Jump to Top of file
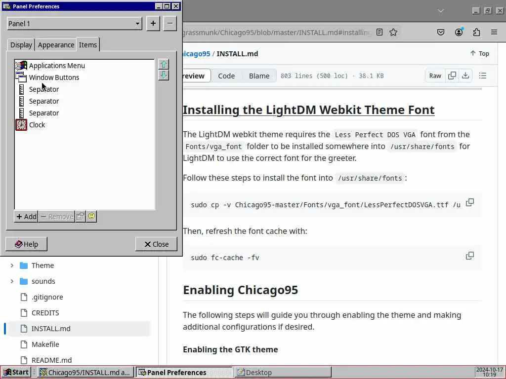 click(479, 53)
